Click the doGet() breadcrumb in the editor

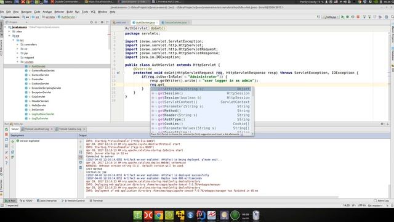158,28
